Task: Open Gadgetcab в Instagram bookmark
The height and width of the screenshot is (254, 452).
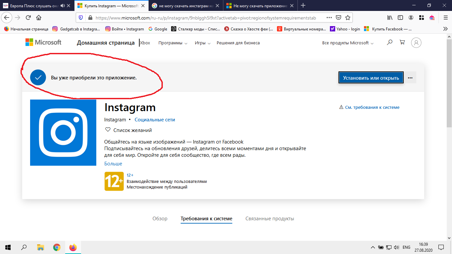Action: click(x=76, y=29)
